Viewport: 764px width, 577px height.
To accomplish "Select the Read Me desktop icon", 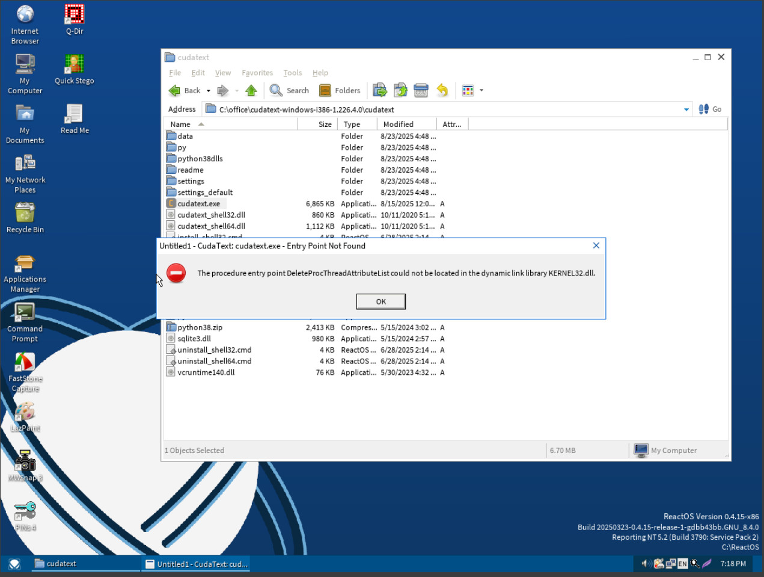I will point(75,119).
